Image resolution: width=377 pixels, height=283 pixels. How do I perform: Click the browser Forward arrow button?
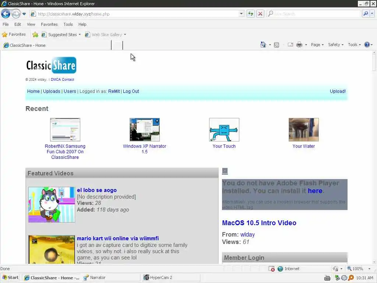[x=16, y=14]
